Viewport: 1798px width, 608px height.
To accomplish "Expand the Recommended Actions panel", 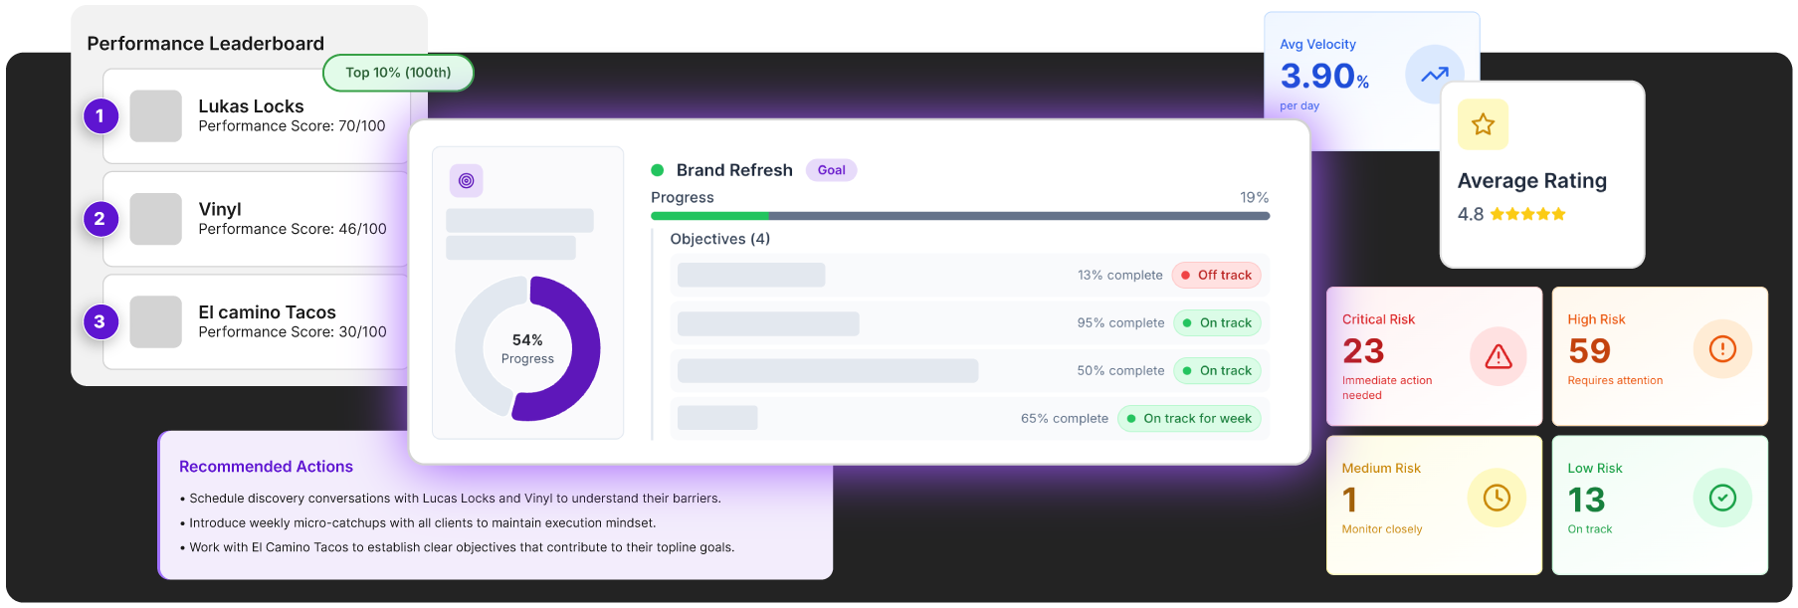I will [x=266, y=466].
